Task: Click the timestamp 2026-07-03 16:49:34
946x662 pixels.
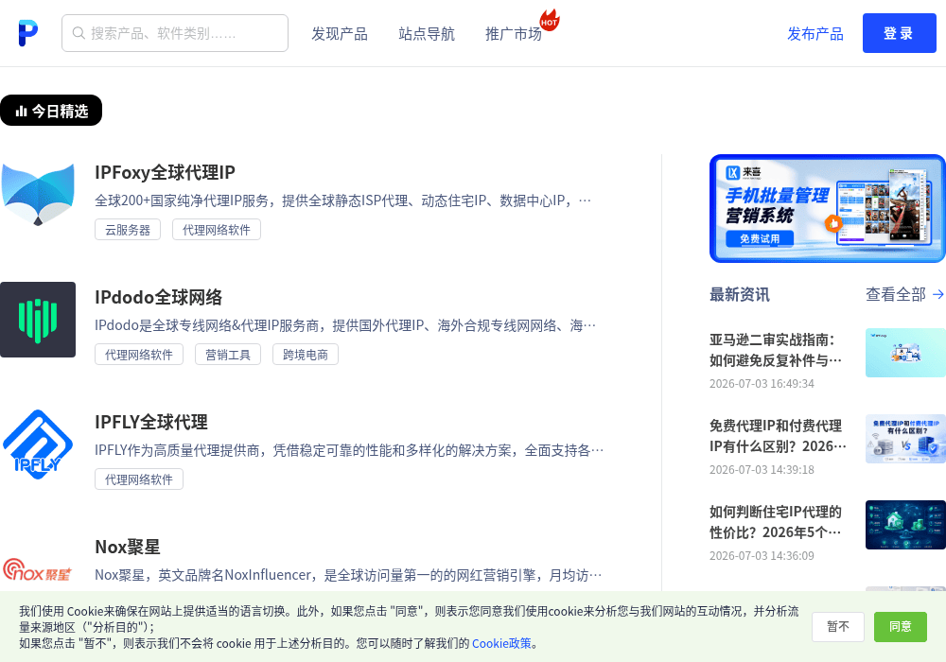Action: pos(762,383)
